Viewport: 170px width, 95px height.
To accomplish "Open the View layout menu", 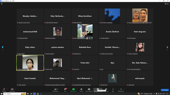I will pyautogui.click(x=167, y=4).
